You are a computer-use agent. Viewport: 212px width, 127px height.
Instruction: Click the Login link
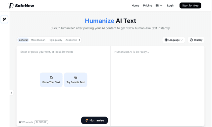point(171,6)
